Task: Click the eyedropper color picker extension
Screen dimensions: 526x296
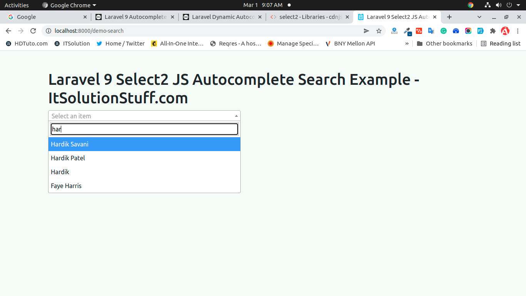Action: [x=407, y=31]
